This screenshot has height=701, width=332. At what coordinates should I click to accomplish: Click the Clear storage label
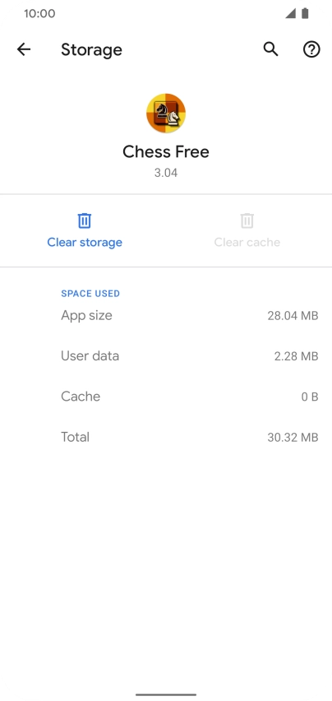(x=85, y=243)
